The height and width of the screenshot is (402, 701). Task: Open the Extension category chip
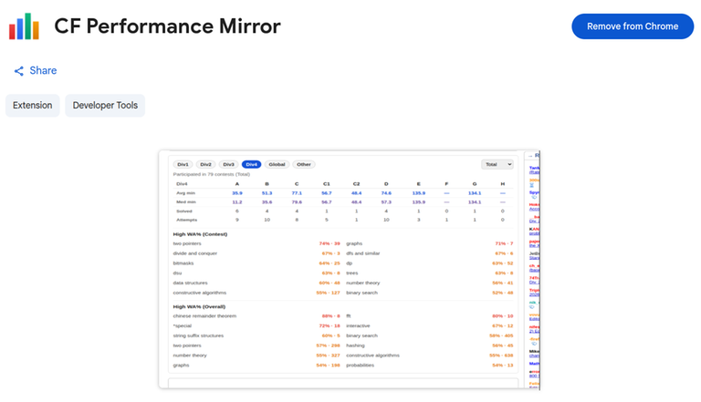point(32,106)
